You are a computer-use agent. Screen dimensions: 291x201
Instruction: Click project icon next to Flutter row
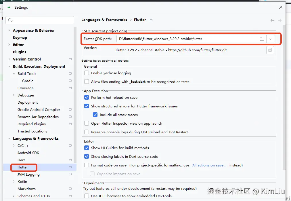70,167
